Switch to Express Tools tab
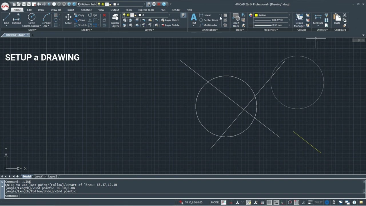366x206 pixels. [x=146, y=10]
